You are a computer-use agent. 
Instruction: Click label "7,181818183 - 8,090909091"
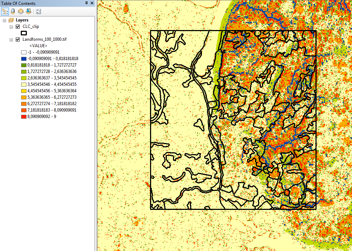point(52,110)
